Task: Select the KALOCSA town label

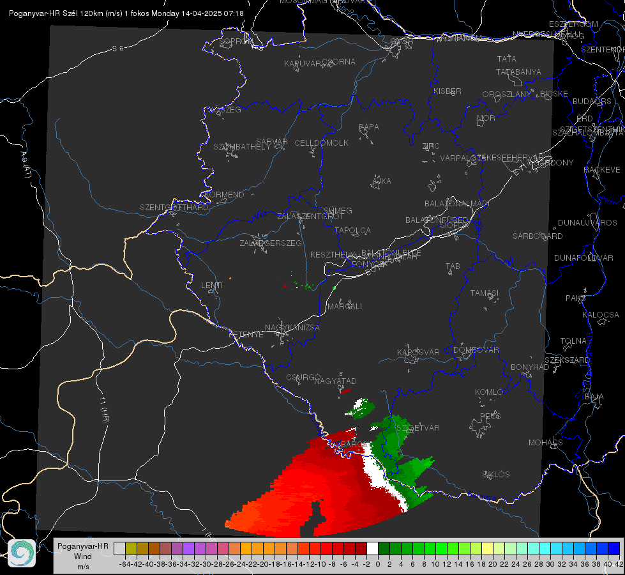Action: click(600, 315)
